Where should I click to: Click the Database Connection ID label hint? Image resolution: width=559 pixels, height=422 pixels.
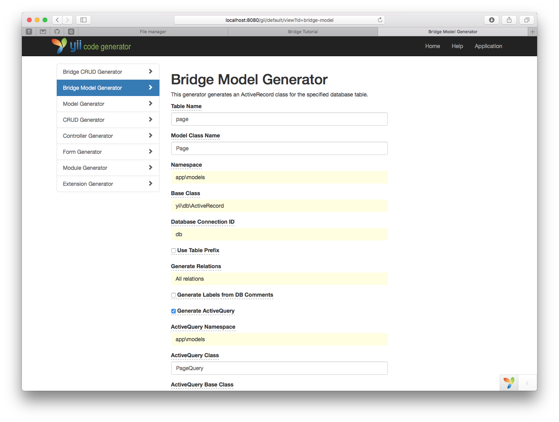(x=202, y=222)
